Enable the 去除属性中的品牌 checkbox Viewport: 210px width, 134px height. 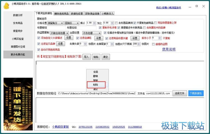[x=144, y=28]
